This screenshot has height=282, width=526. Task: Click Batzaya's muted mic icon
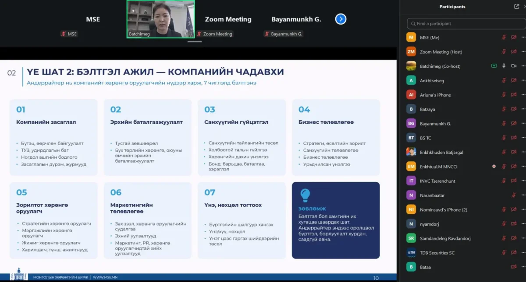(x=504, y=109)
